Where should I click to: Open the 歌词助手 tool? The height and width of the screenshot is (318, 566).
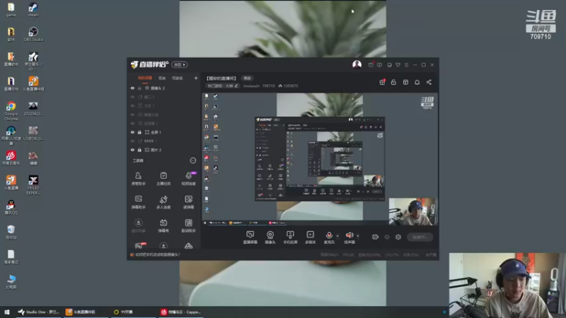pos(188,225)
